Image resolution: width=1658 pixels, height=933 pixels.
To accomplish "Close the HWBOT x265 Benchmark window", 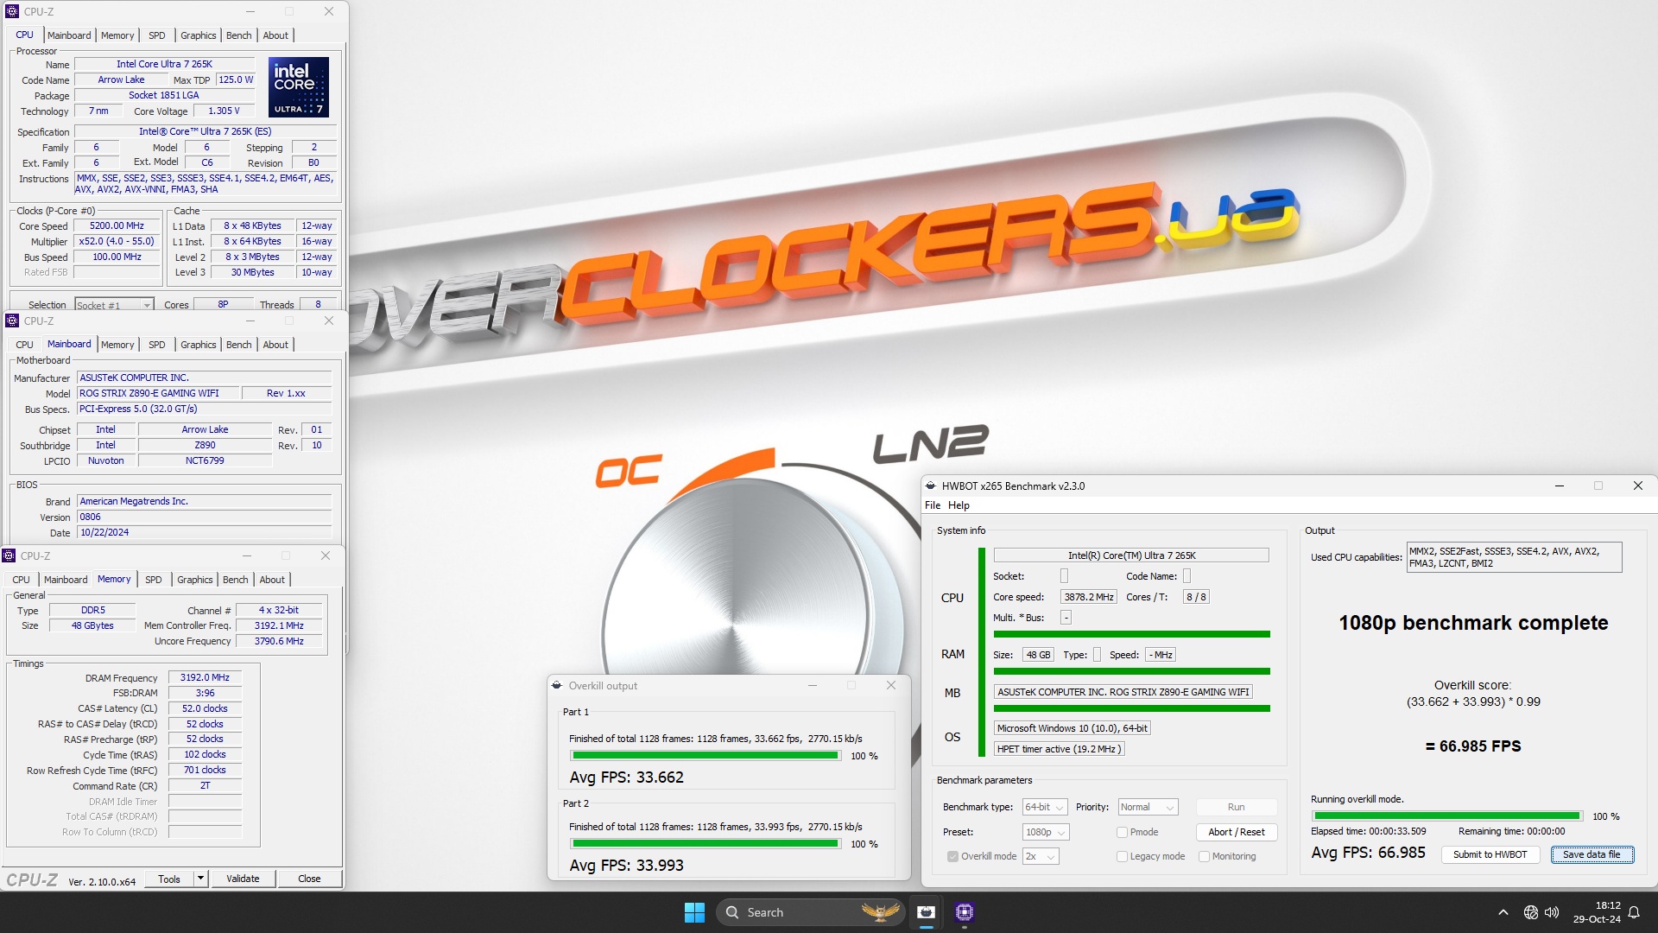I will point(1638,486).
